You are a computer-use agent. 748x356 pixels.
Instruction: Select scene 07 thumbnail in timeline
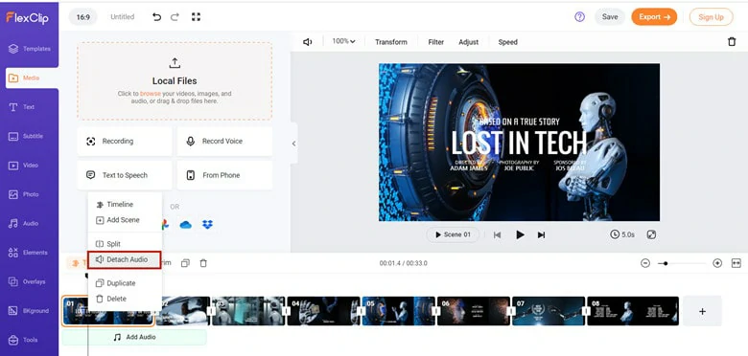549,311
